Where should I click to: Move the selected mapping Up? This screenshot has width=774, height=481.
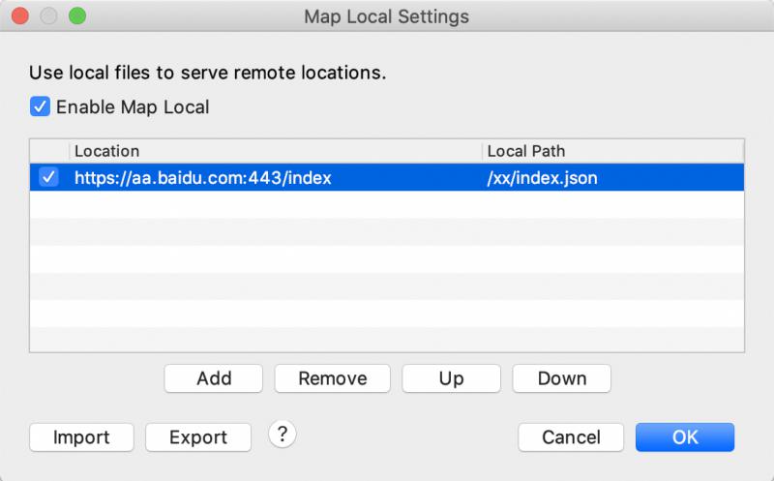pos(451,378)
